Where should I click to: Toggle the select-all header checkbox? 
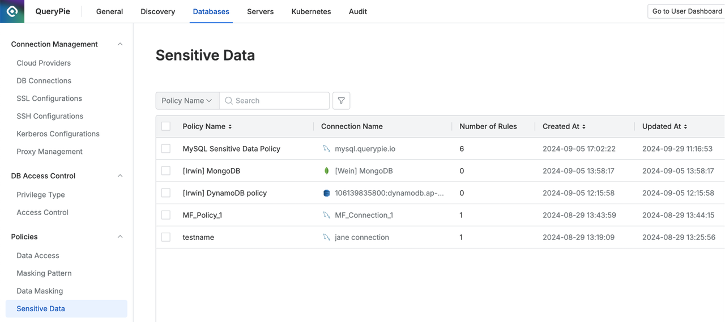click(166, 126)
